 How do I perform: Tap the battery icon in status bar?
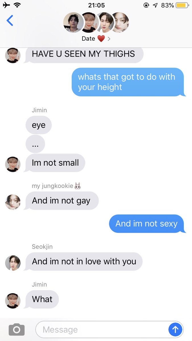[182, 5]
